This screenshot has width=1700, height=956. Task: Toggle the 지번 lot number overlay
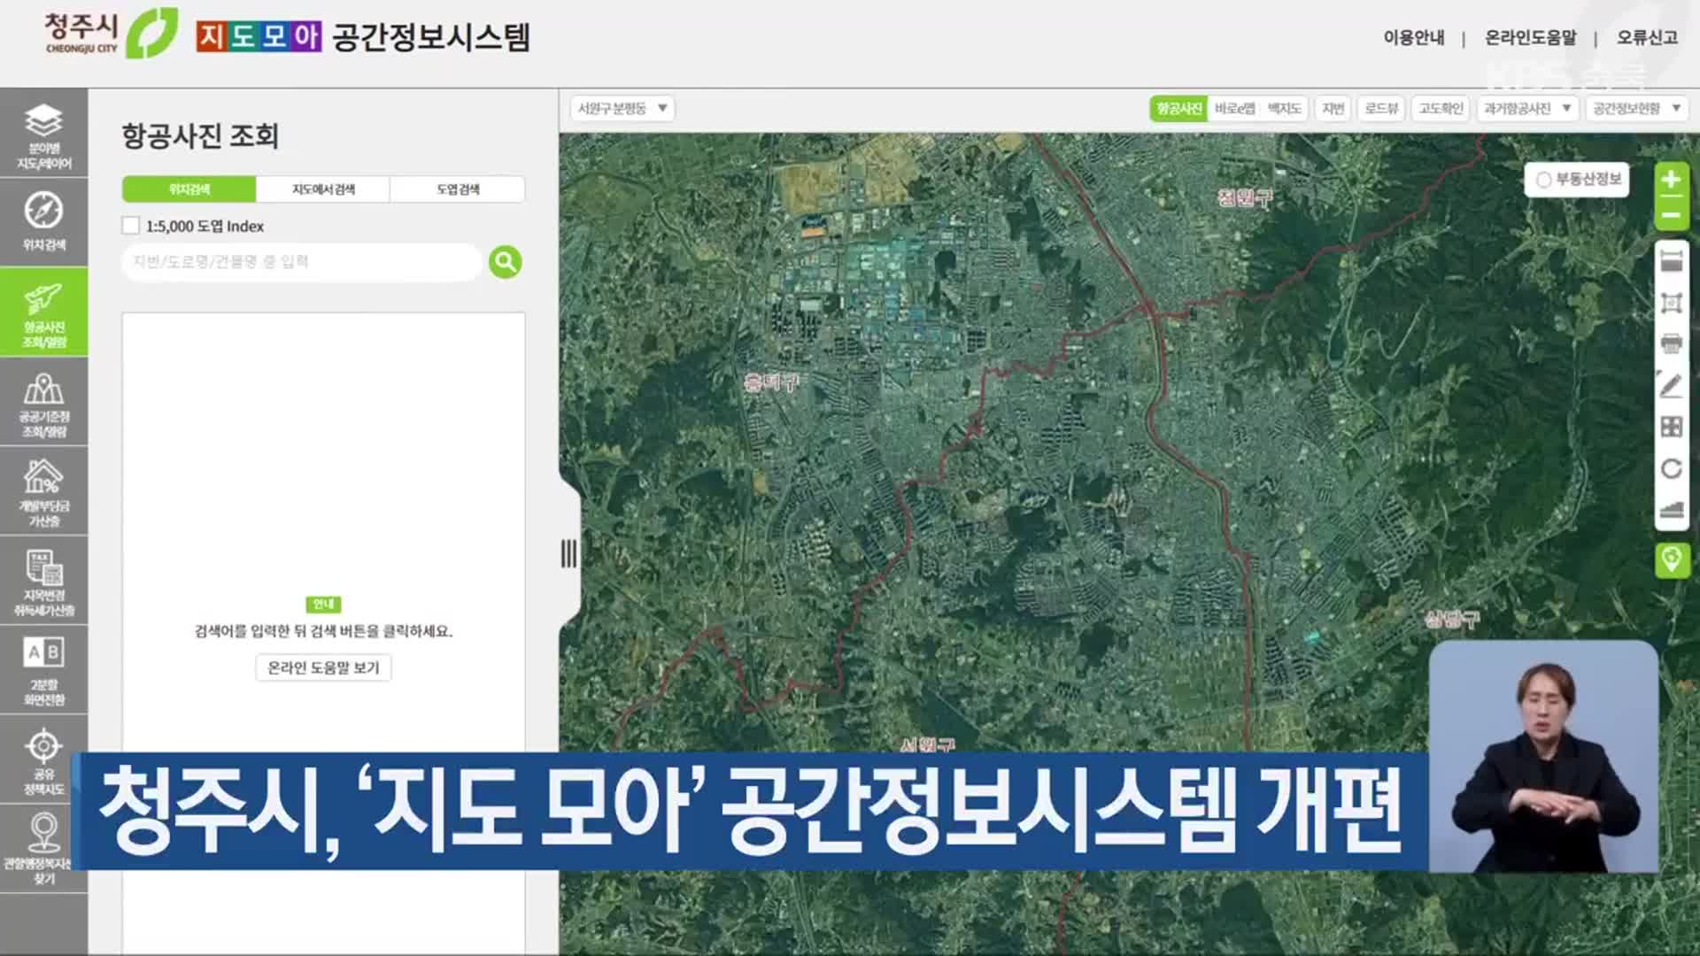tap(1333, 109)
